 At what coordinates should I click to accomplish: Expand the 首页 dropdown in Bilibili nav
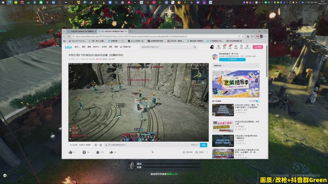point(77,47)
